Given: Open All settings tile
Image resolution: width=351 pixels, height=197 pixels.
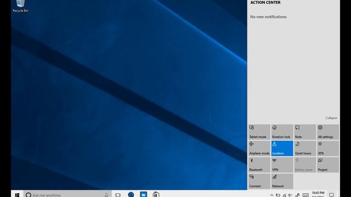Looking at the screenshot, I should 328,132.
